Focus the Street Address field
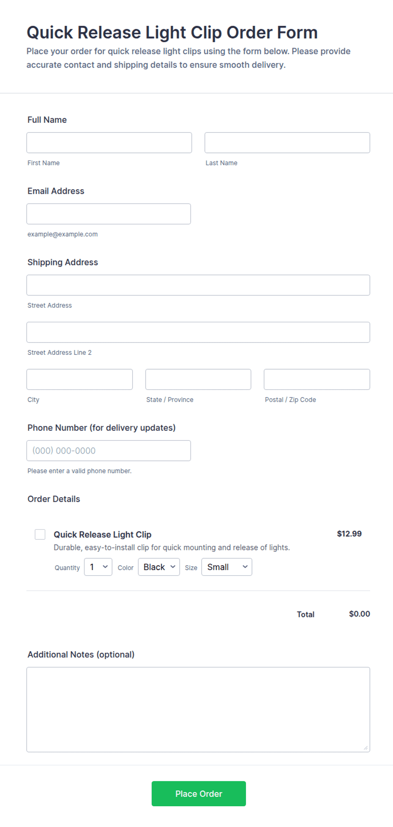This screenshot has width=393, height=827. (198, 285)
